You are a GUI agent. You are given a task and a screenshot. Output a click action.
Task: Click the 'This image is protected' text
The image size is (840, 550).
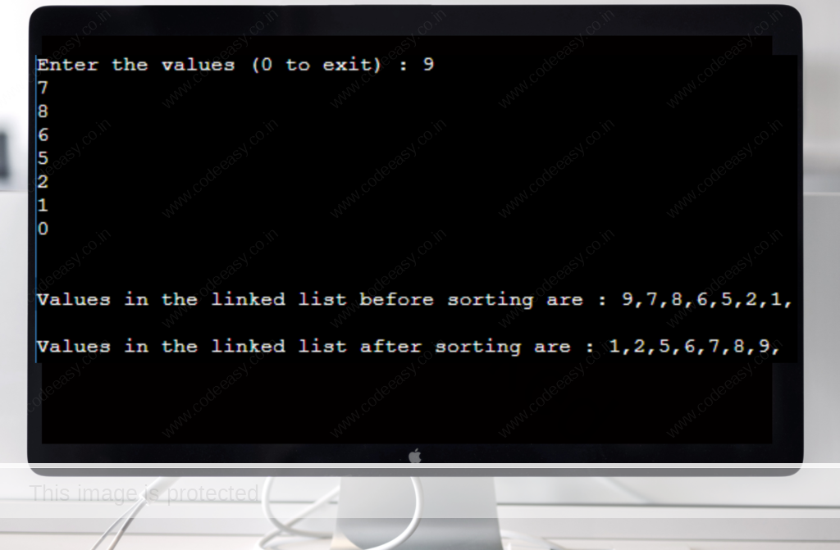coord(144,493)
